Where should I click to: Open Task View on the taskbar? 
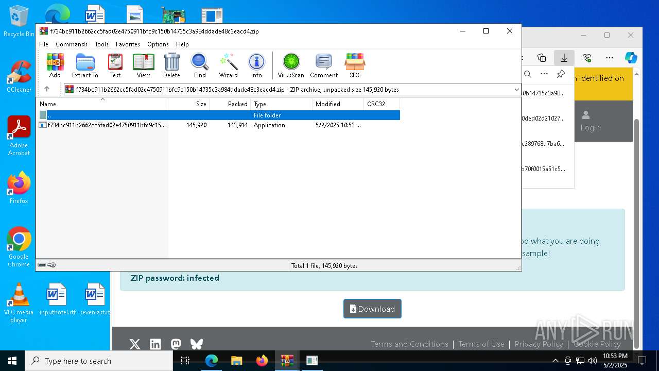186,361
